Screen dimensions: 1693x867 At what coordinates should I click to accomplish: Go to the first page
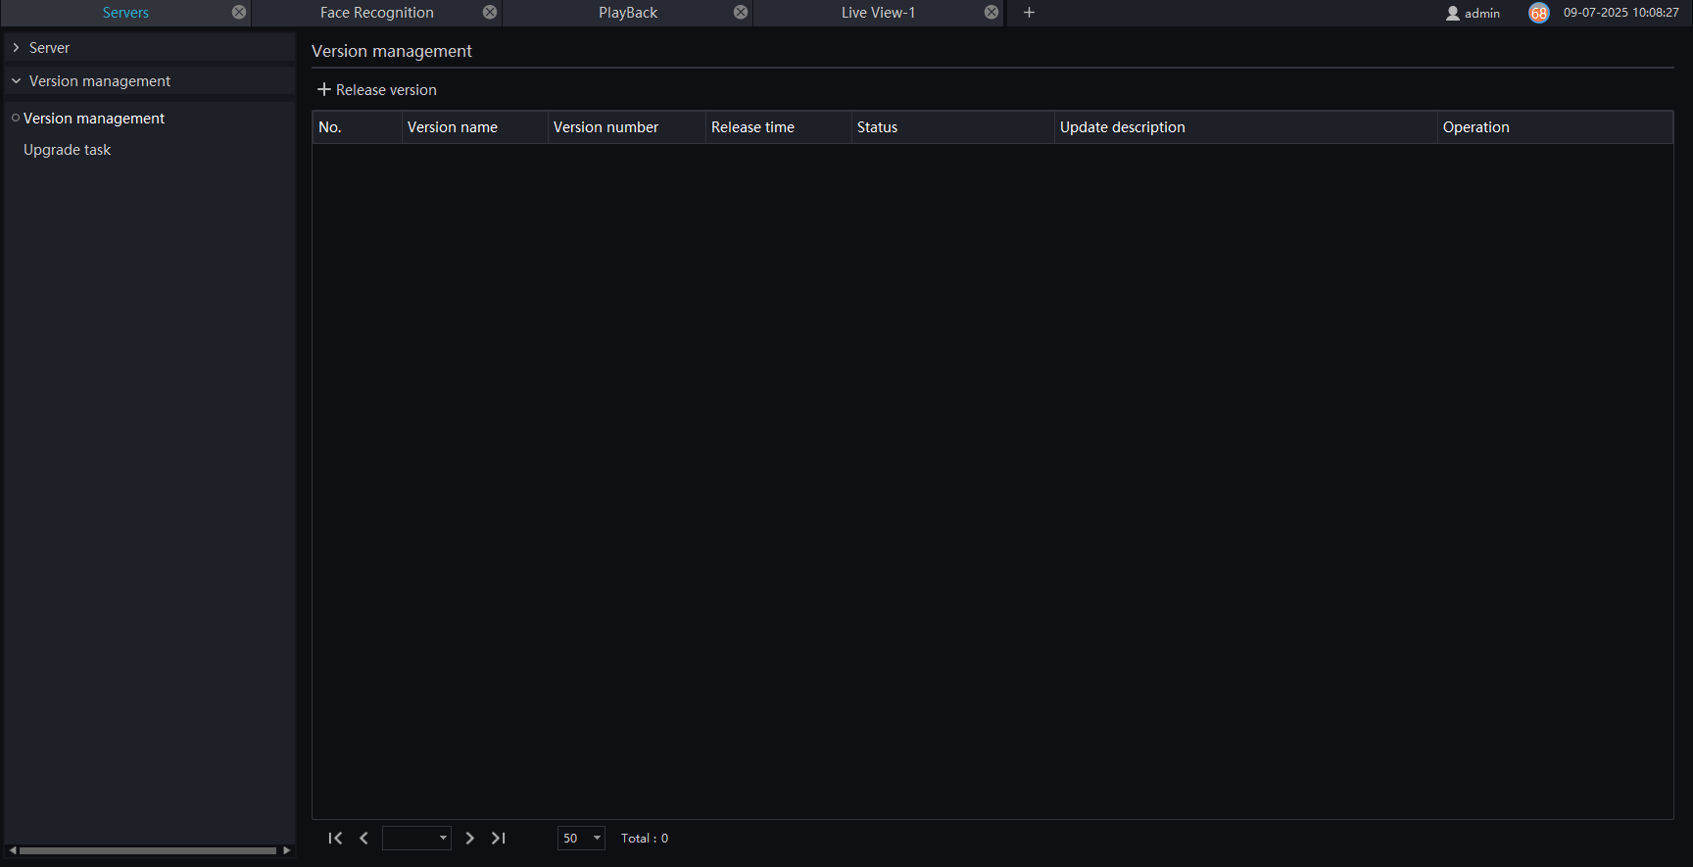(x=335, y=838)
